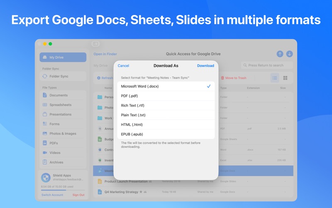Show Forms file type
The width and height of the screenshot is (332, 208).
click(x=63, y=124)
